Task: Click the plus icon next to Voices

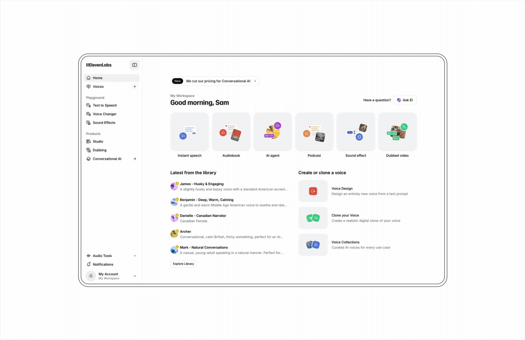Action: pos(135,87)
